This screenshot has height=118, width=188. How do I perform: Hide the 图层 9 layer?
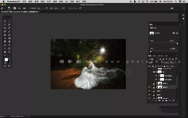point(149,87)
